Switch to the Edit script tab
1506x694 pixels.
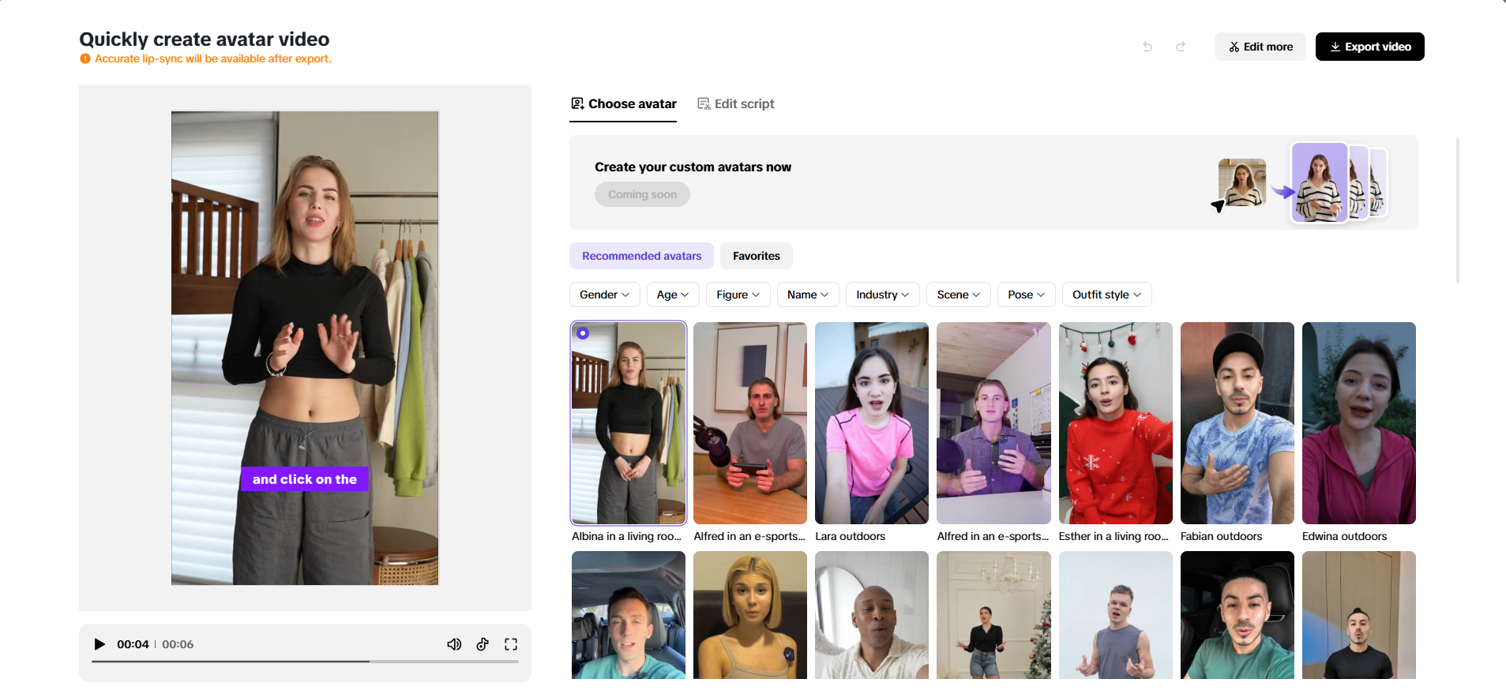click(x=735, y=104)
